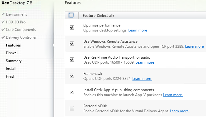
Task: Go to the Core Components step
Action: tap(21, 30)
